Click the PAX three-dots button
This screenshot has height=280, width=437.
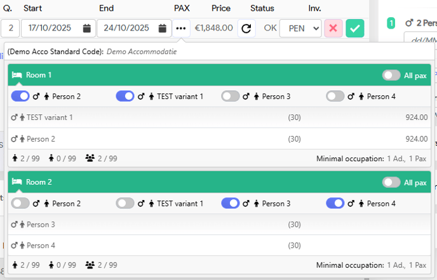(x=182, y=29)
